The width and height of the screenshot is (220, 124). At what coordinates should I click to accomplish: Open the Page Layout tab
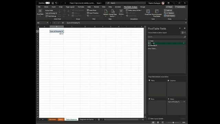pyautogui.click(x=70, y=7)
